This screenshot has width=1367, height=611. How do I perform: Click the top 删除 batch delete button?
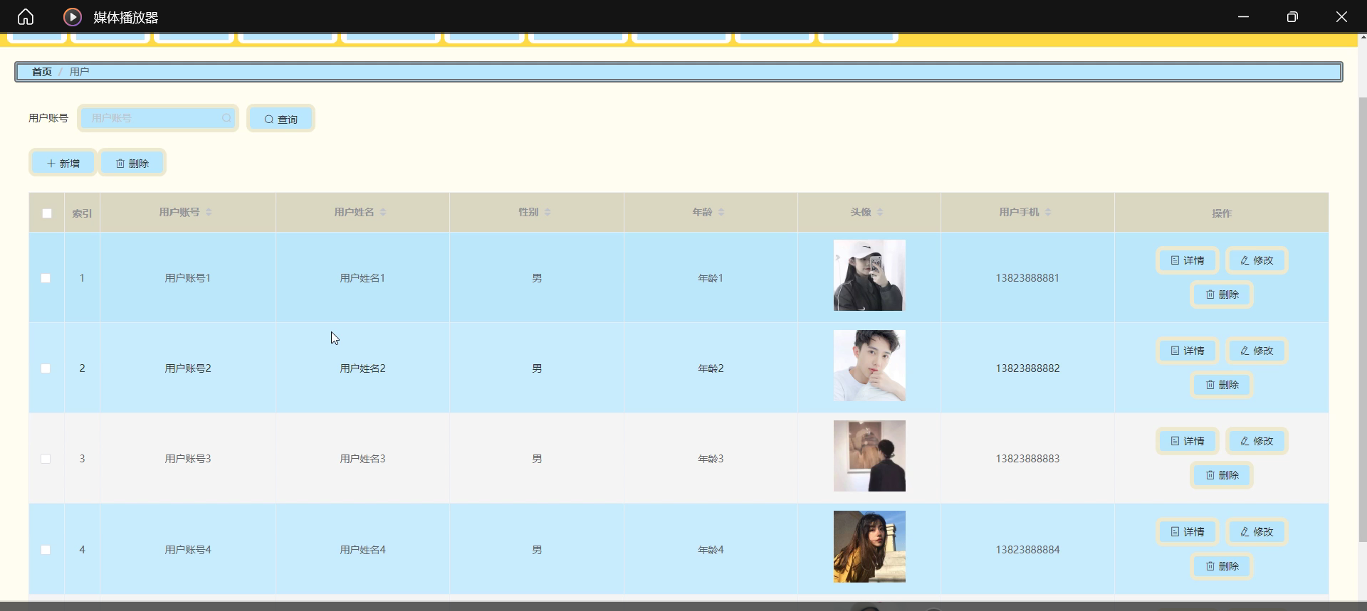click(132, 163)
